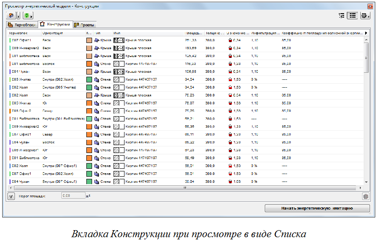Viewport: 377px width, 242px height.
Task: Click the wall type icon in 001 Библиотека Восток row
Action: 96,64
